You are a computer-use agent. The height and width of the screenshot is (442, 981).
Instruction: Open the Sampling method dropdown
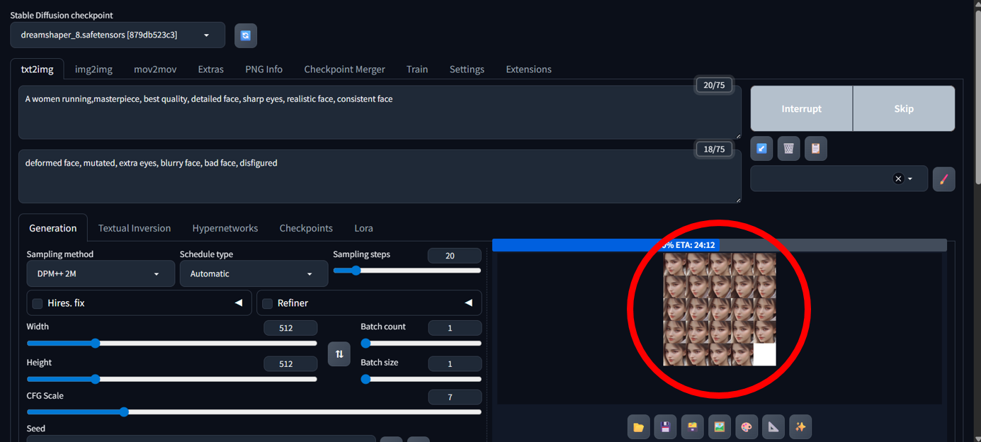point(101,274)
